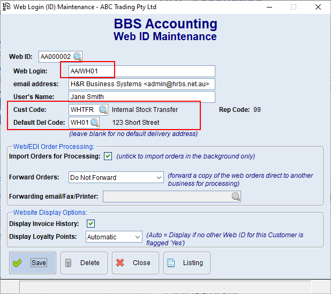
Task: Click the app icon in the title bar
Action: coord(6,7)
